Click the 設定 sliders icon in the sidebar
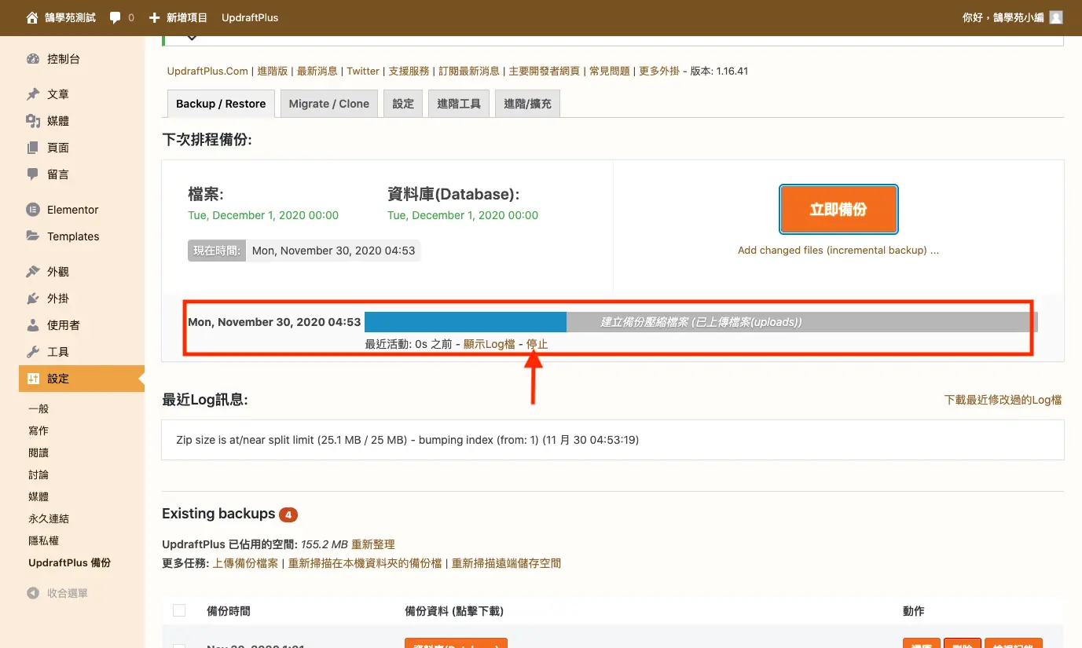 pyautogui.click(x=33, y=379)
